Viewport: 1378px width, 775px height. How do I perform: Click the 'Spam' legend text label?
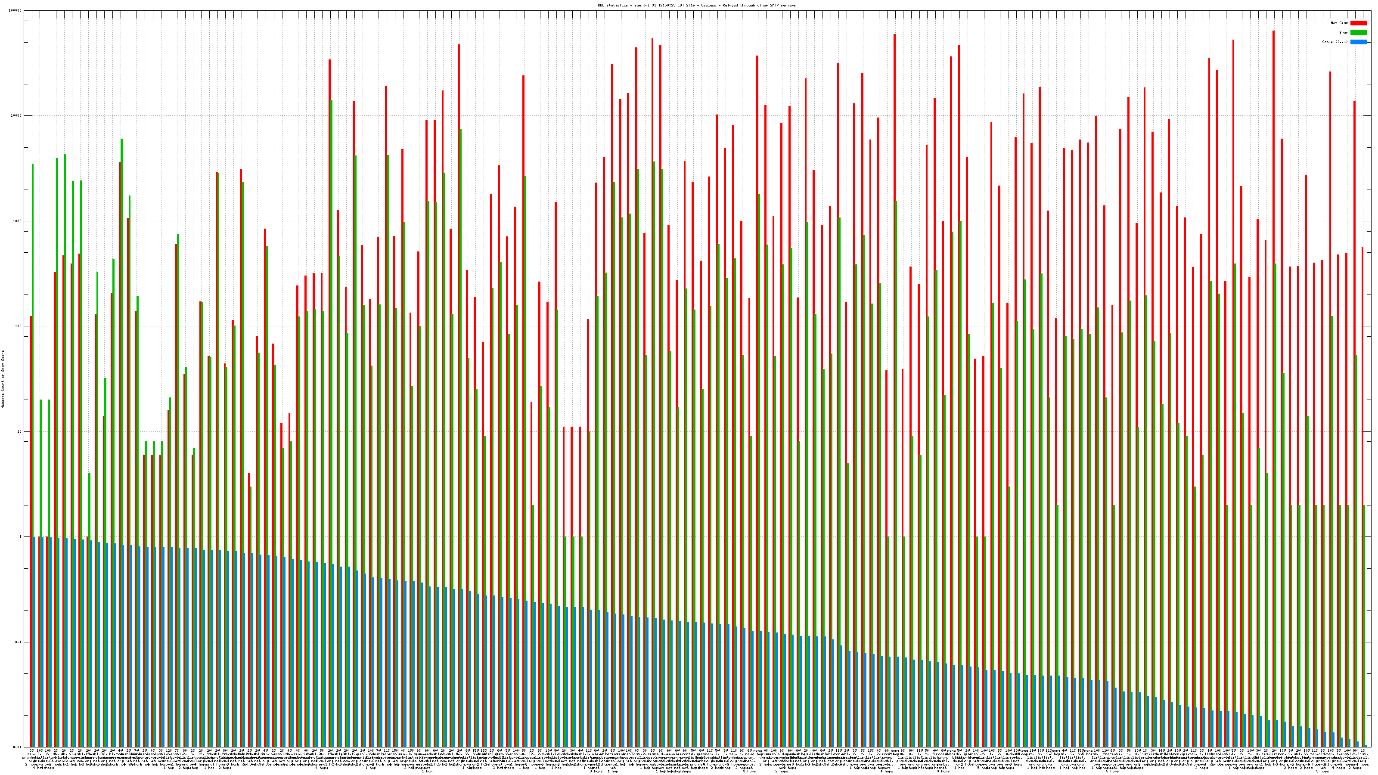1344,33
